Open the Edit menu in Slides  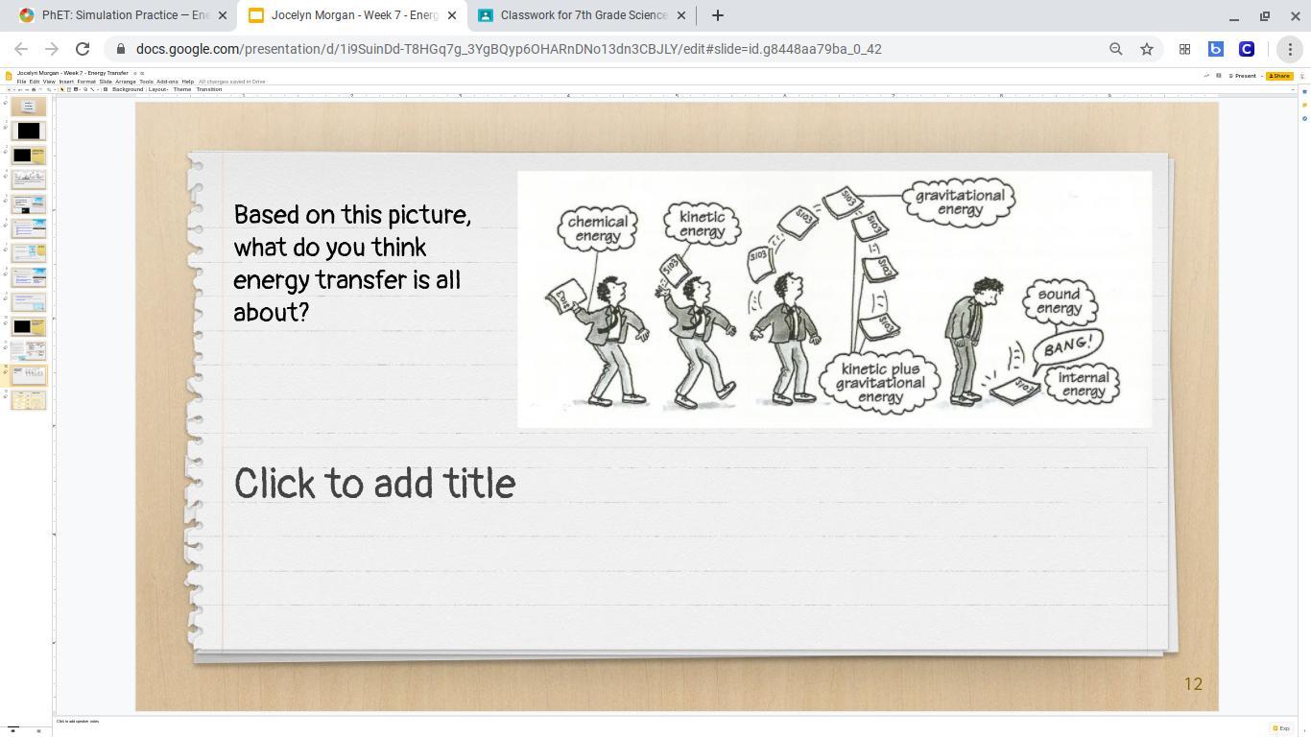[35, 82]
